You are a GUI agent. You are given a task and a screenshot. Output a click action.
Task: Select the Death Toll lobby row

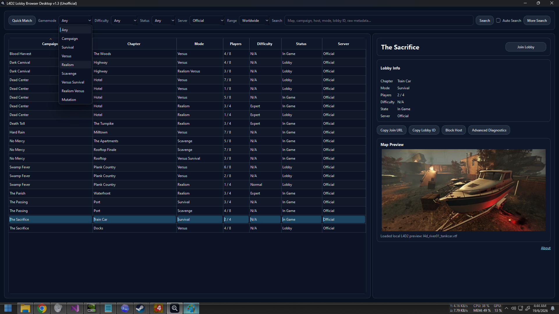point(187,124)
